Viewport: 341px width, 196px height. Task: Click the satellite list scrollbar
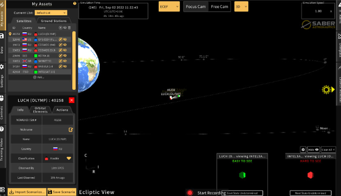click(x=74, y=60)
